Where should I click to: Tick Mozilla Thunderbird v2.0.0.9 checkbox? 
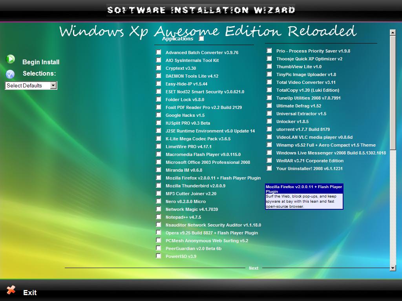click(x=159, y=185)
